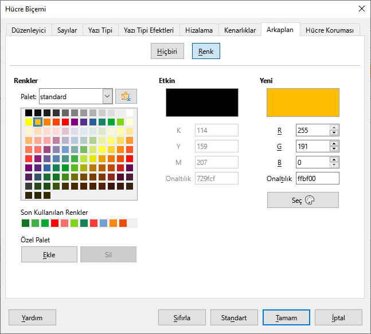Switch to the Kenarlıklar tab
The image size is (371, 334).
point(240,30)
